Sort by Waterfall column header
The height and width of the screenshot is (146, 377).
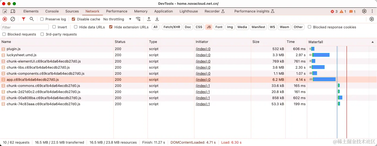[x=342, y=42]
